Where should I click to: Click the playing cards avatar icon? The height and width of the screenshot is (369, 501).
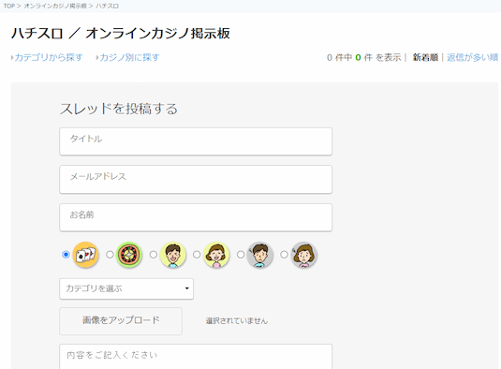(x=85, y=255)
